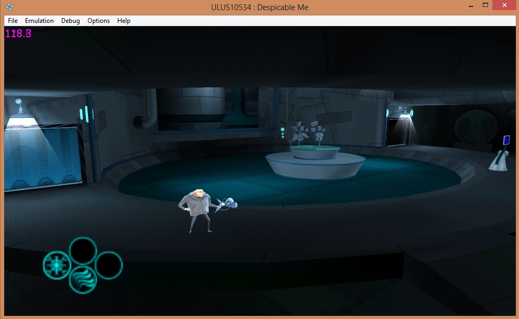
Task: Open the Emulation menu
Action: [x=39, y=21]
